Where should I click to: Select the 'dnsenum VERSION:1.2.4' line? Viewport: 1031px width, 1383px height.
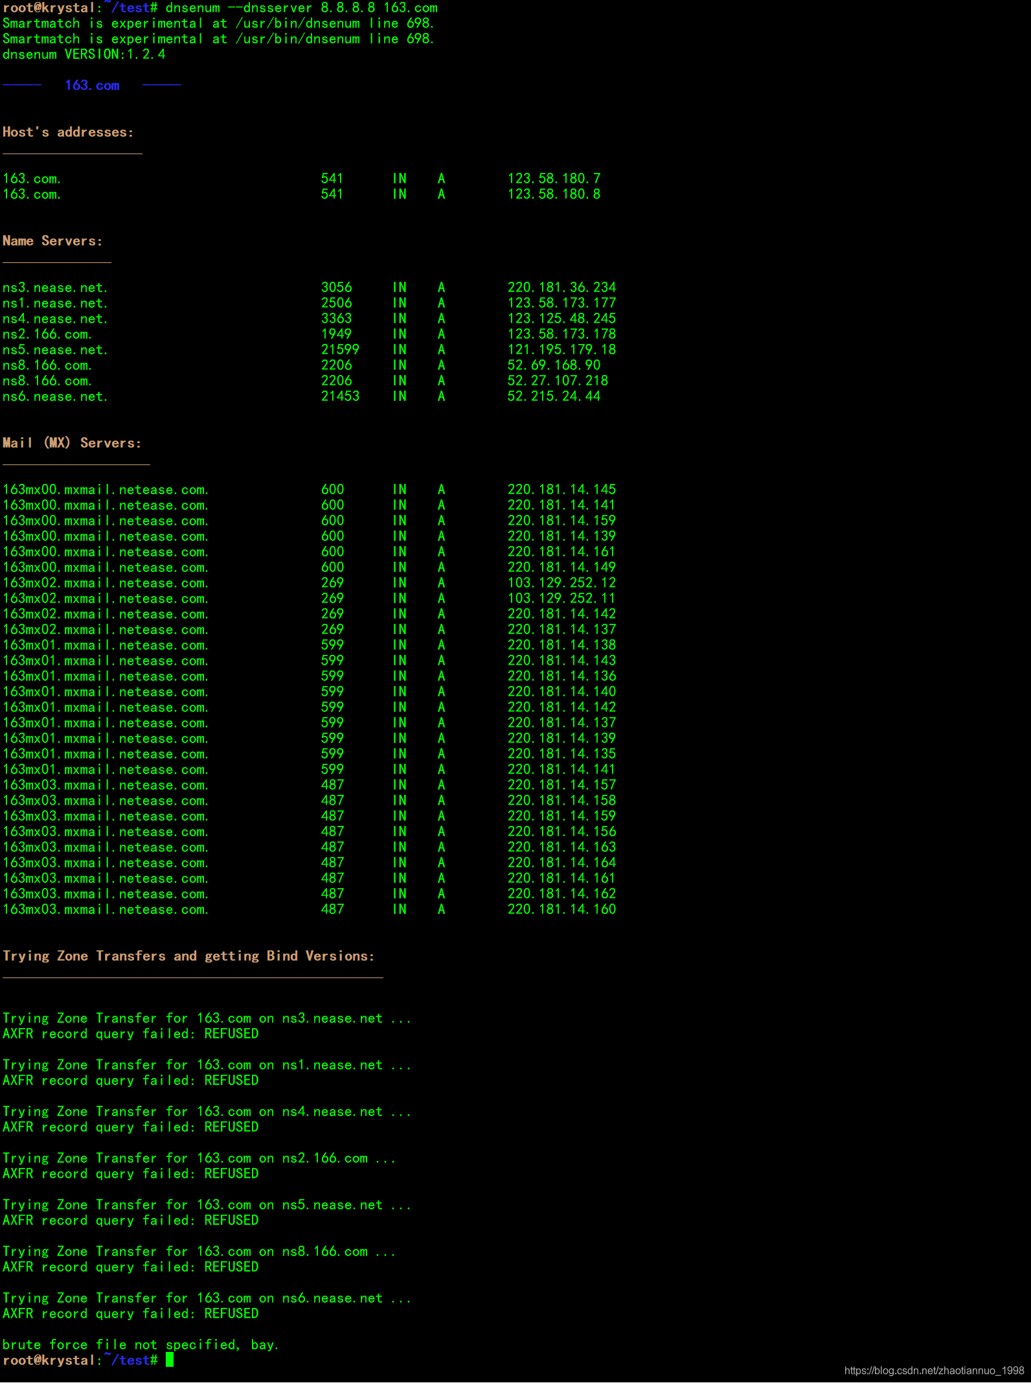coord(84,54)
